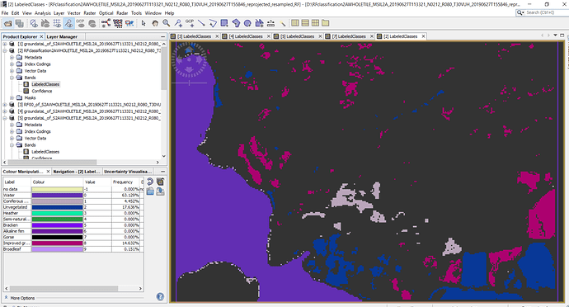Select the Draw Rectangle geometry tool
Viewport: 569px width, 307px height.
224,23
